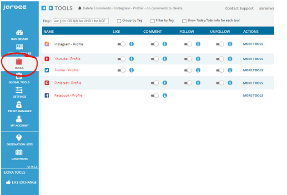Screen dimensions: 287x195
Task: Click the Contact Support link
Action: coord(239,8)
